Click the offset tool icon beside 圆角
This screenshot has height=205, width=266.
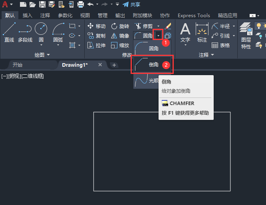pyautogui.click(x=168, y=36)
